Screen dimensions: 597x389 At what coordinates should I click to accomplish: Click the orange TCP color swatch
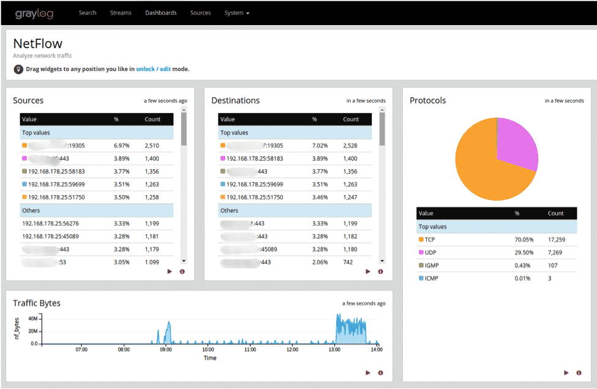421,240
